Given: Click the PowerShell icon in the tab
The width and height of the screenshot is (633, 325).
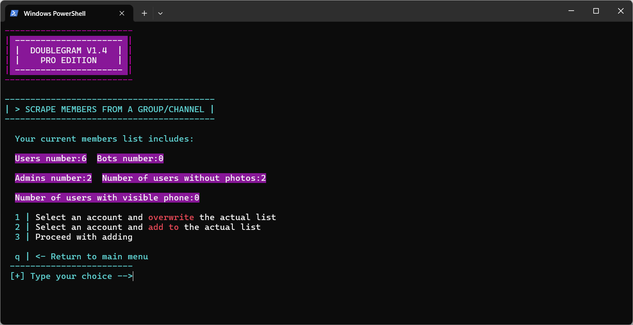Looking at the screenshot, I should coord(14,13).
